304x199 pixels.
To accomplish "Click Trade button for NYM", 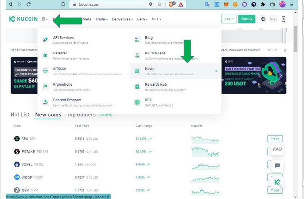I will tap(275, 190).
